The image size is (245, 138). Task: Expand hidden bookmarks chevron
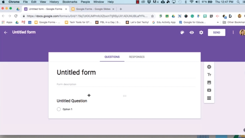[x=217, y=22]
